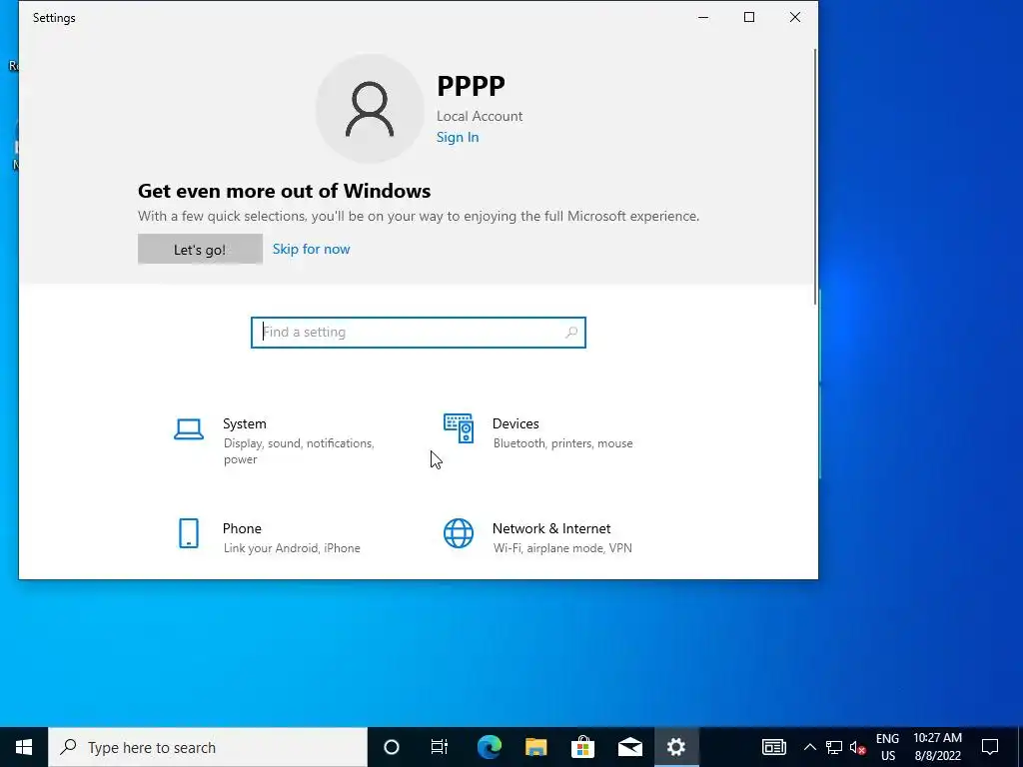Focus the Find a setting search box

coord(419,332)
